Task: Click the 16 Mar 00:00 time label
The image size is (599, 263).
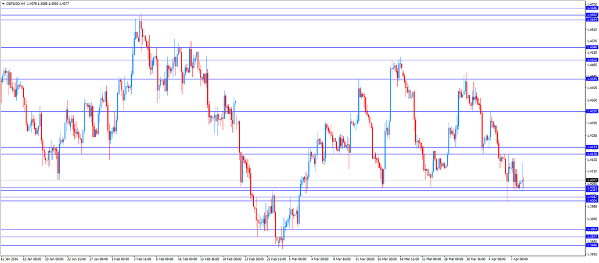Action: tap(386, 259)
